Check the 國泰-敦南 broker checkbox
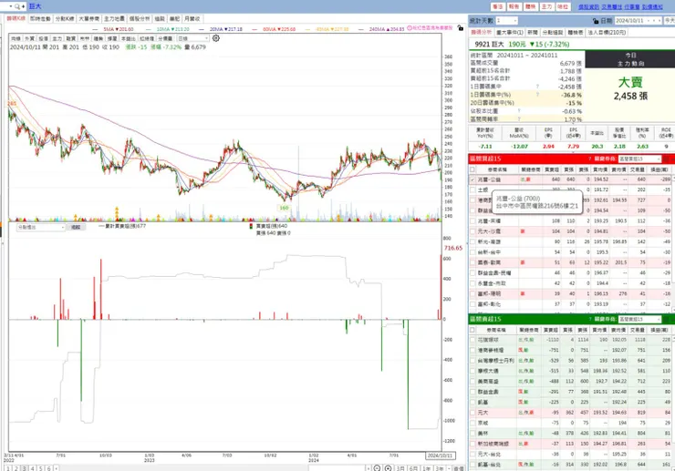The width and height of the screenshot is (675, 471). tap(472, 262)
